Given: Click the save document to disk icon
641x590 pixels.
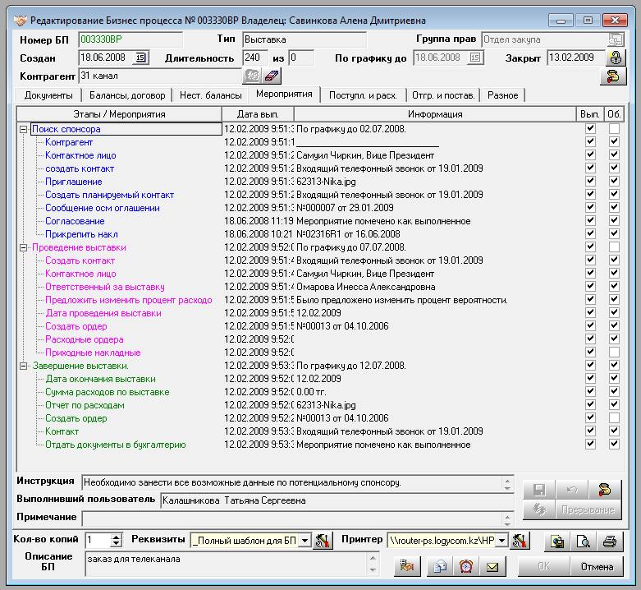Looking at the screenshot, I should pyautogui.click(x=557, y=542).
